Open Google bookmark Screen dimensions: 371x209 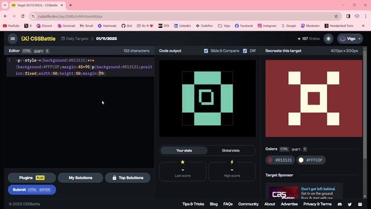click(289, 26)
